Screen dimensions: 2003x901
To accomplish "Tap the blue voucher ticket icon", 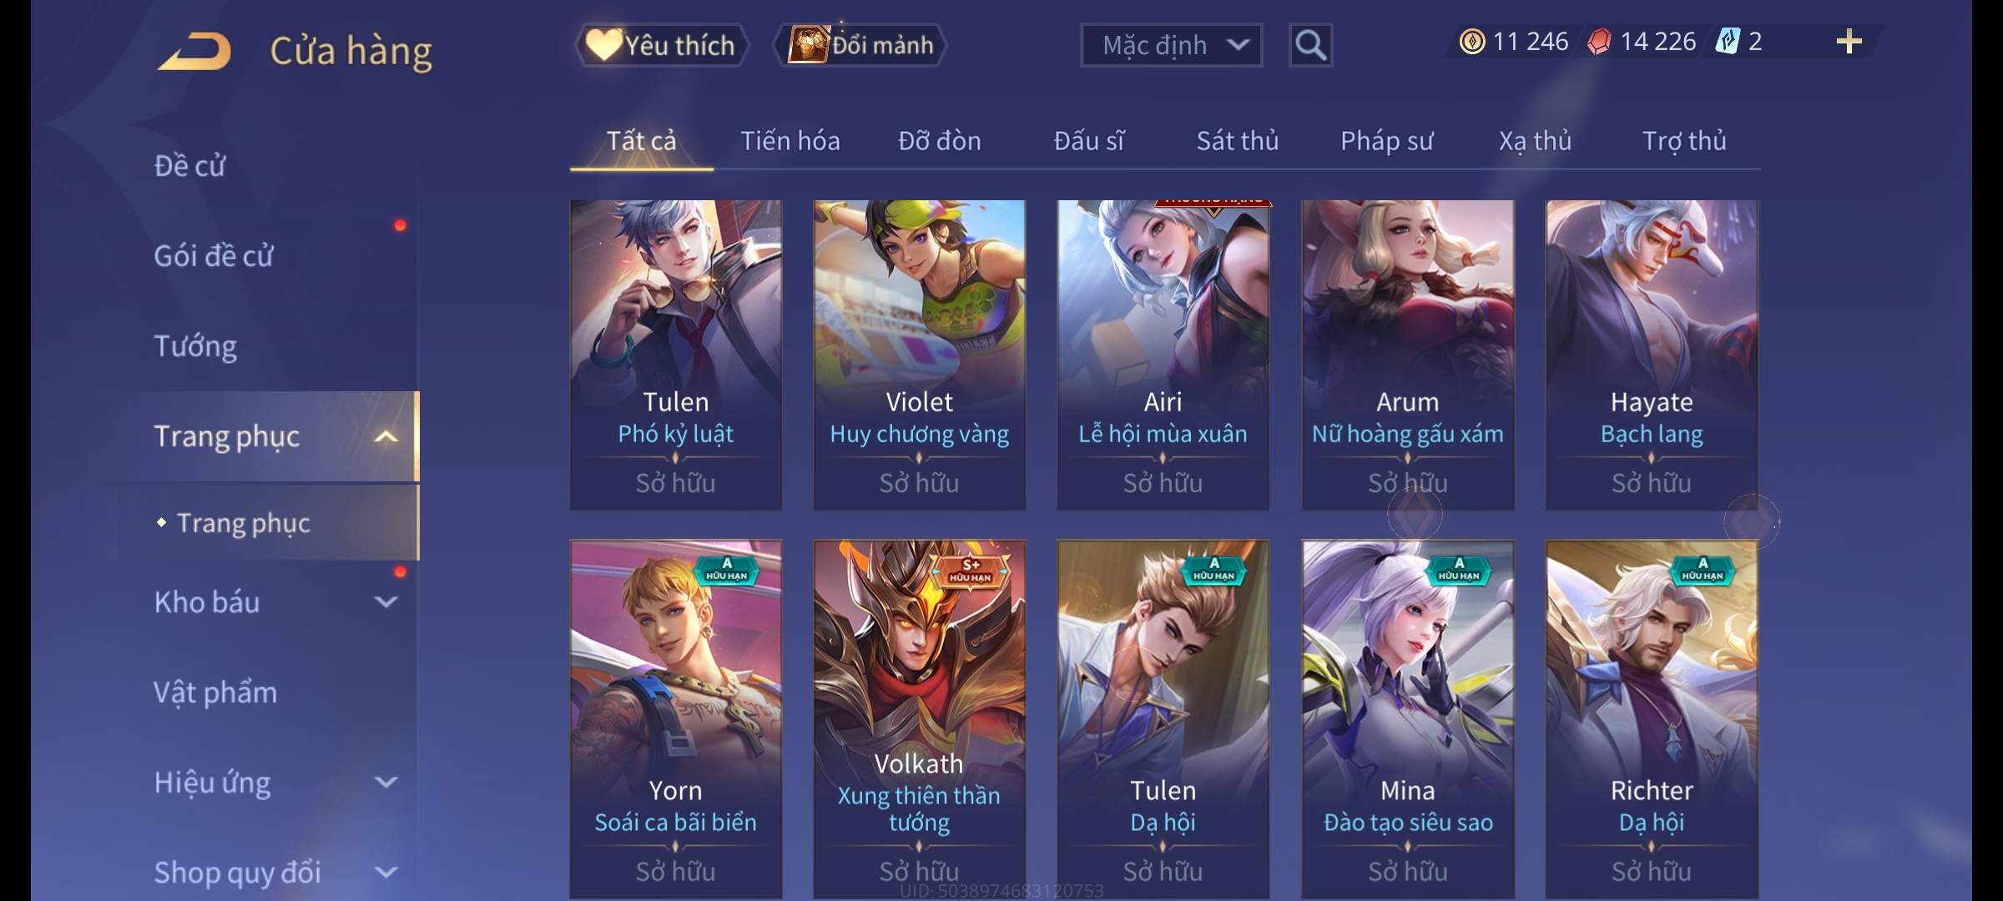I will click(x=1727, y=41).
